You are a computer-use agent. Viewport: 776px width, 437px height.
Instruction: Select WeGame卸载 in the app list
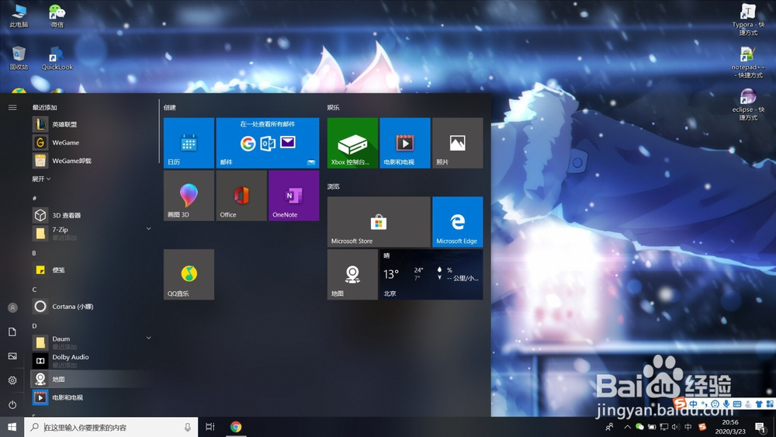(92, 161)
